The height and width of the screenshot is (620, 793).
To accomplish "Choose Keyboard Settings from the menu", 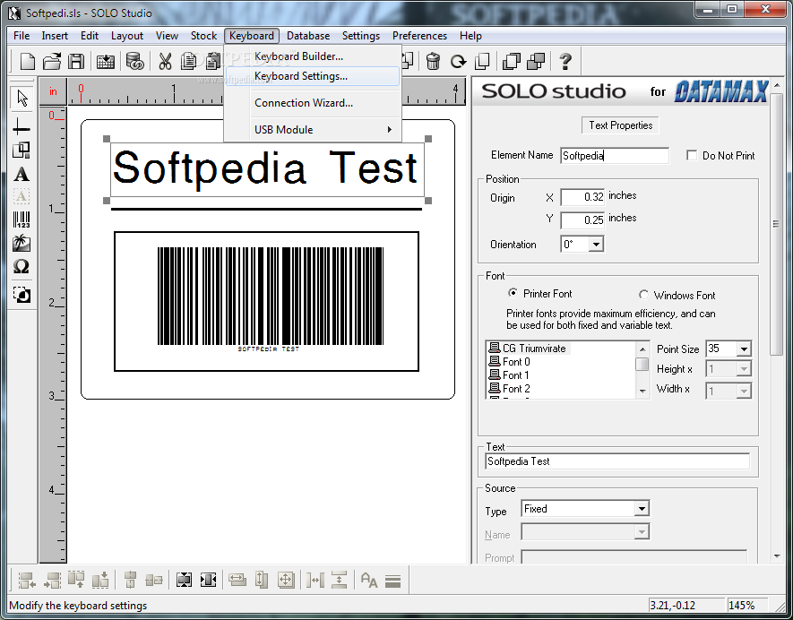I will [313, 76].
